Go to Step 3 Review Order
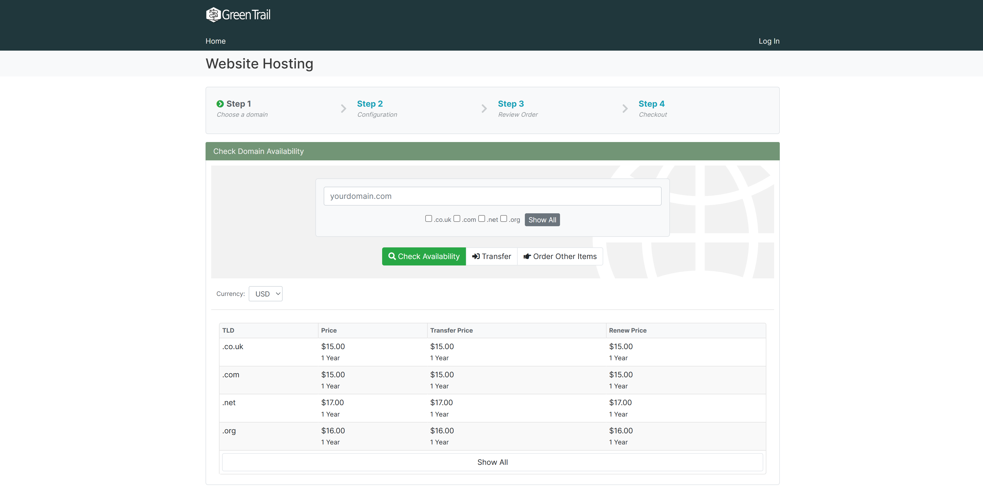The height and width of the screenshot is (486, 983). tap(518, 109)
